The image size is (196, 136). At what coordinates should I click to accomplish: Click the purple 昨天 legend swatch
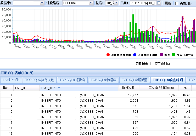(x=162, y=55)
